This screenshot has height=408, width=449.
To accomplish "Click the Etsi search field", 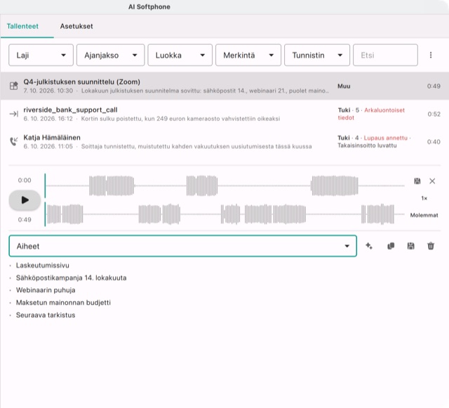I will click(x=385, y=55).
